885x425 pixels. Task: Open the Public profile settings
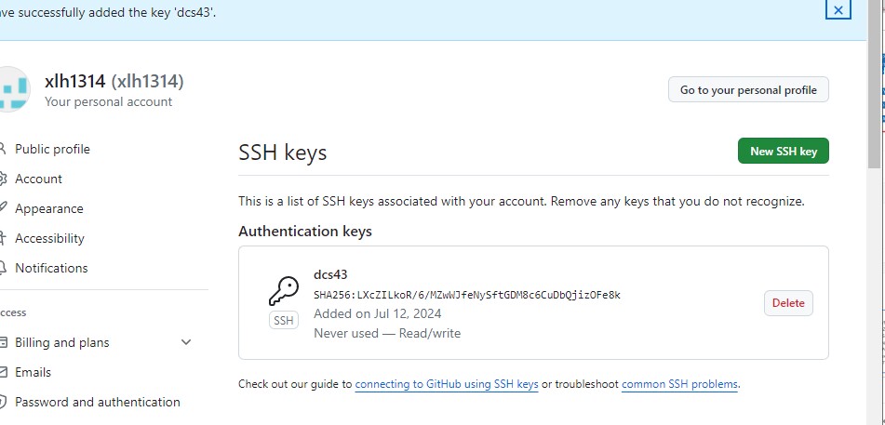coord(52,149)
